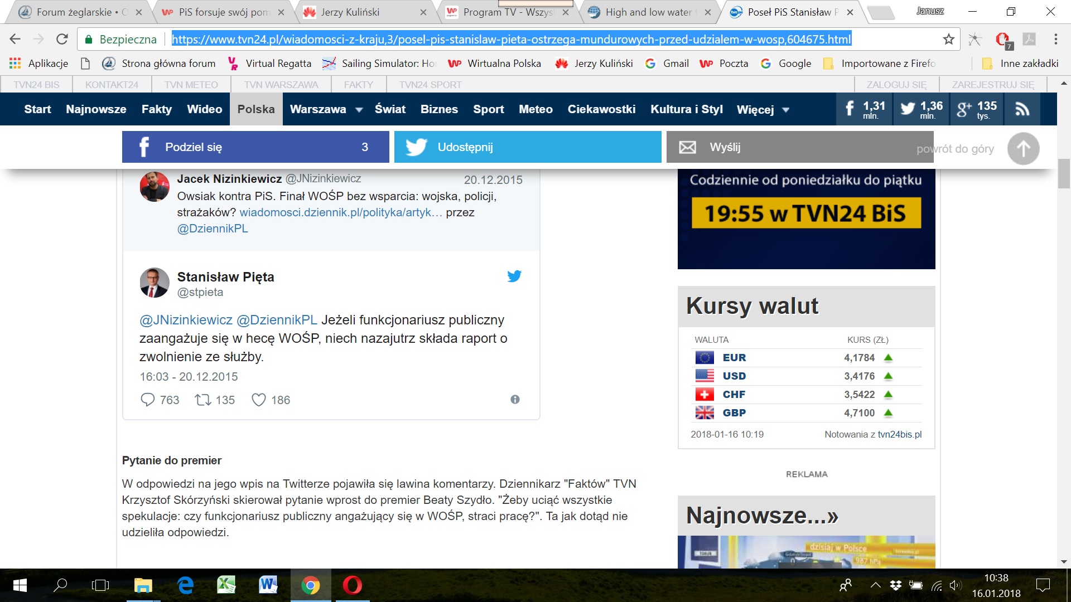The width and height of the screenshot is (1071, 602).
Task: Open ZAREJESTRUJ SIĘ register link
Action: [x=993, y=85]
